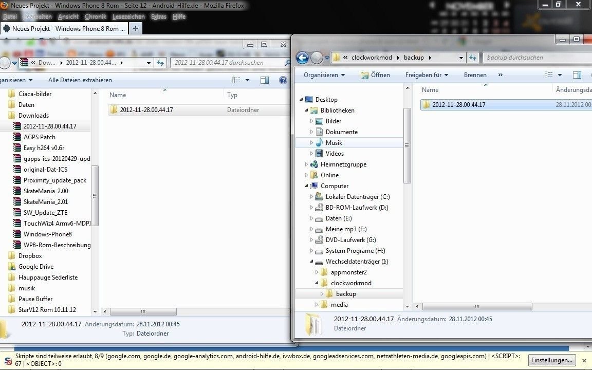Viewport: 592px width, 370px height.
Task: Click the Öffnen toolbar button
Action: (375, 75)
